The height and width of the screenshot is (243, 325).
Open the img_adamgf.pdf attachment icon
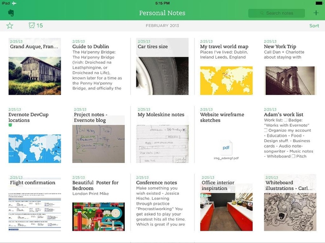pyautogui.click(x=226, y=148)
